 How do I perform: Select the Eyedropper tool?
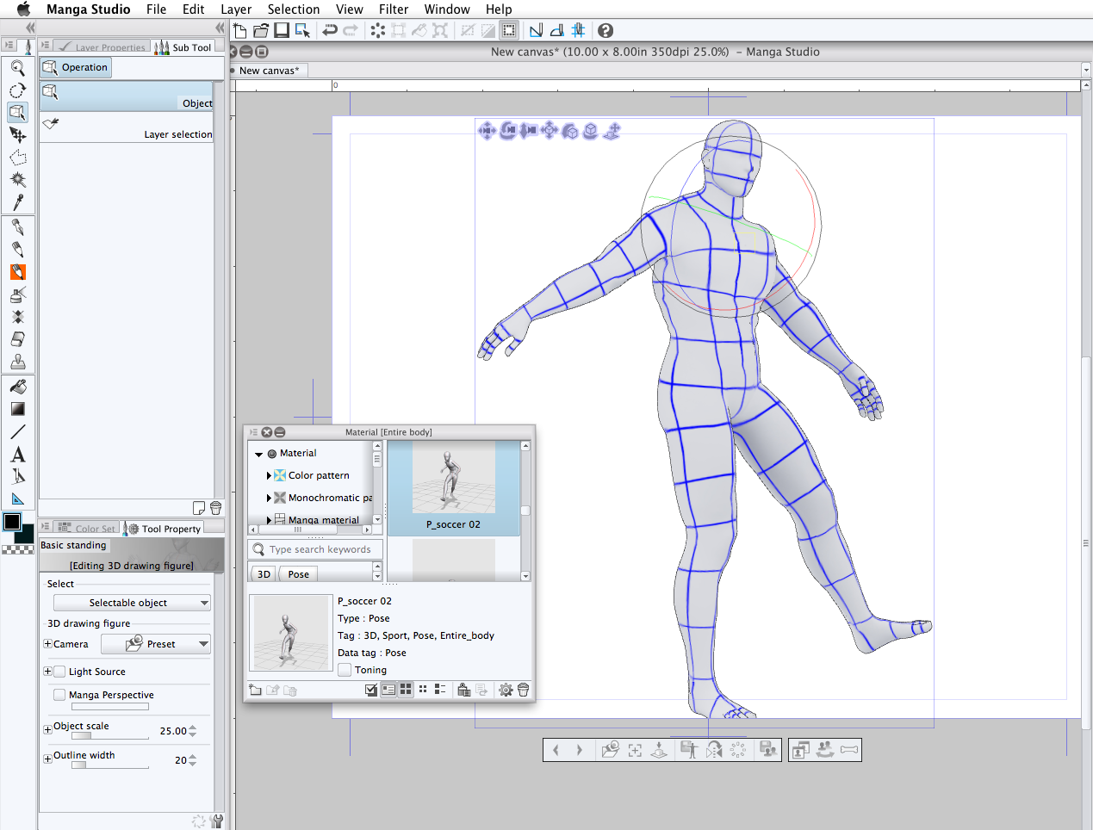click(x=17, y=202)
